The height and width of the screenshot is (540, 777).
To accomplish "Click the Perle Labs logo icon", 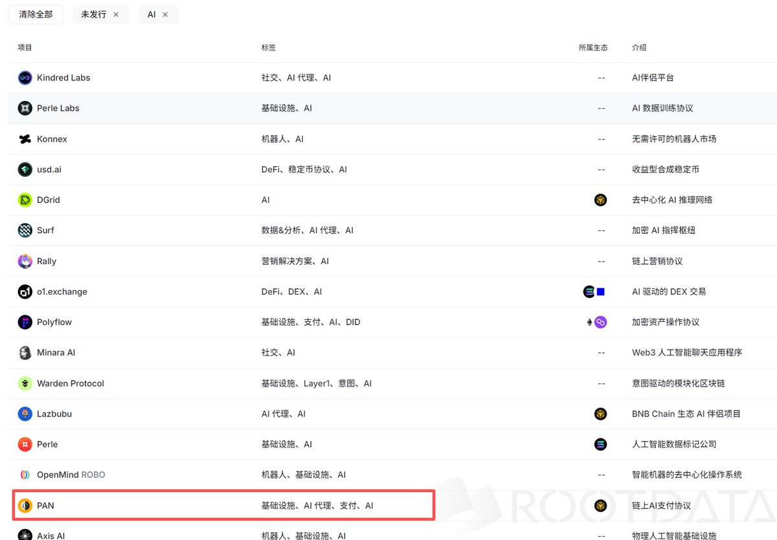I will [25, 108].
